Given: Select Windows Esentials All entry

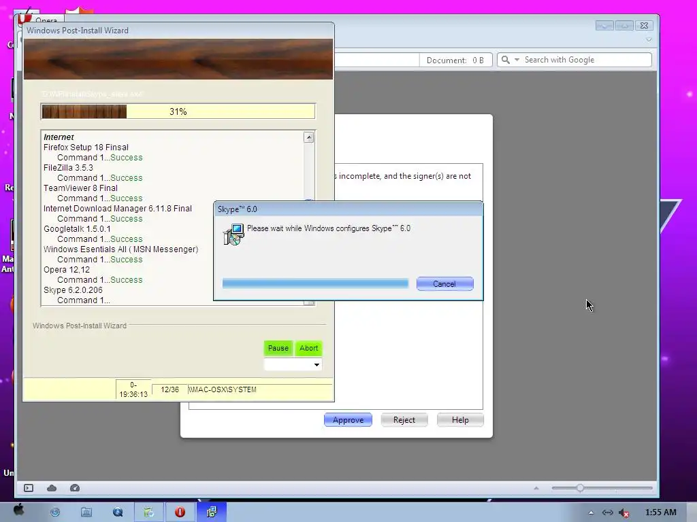Looking at the screenshot, I should click(120, 249).
